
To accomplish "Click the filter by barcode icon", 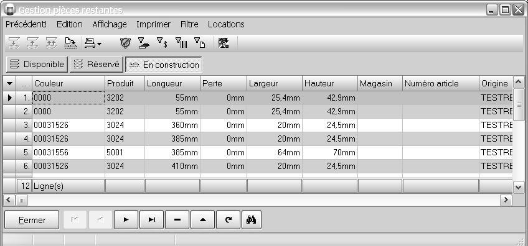I will 181,43.
